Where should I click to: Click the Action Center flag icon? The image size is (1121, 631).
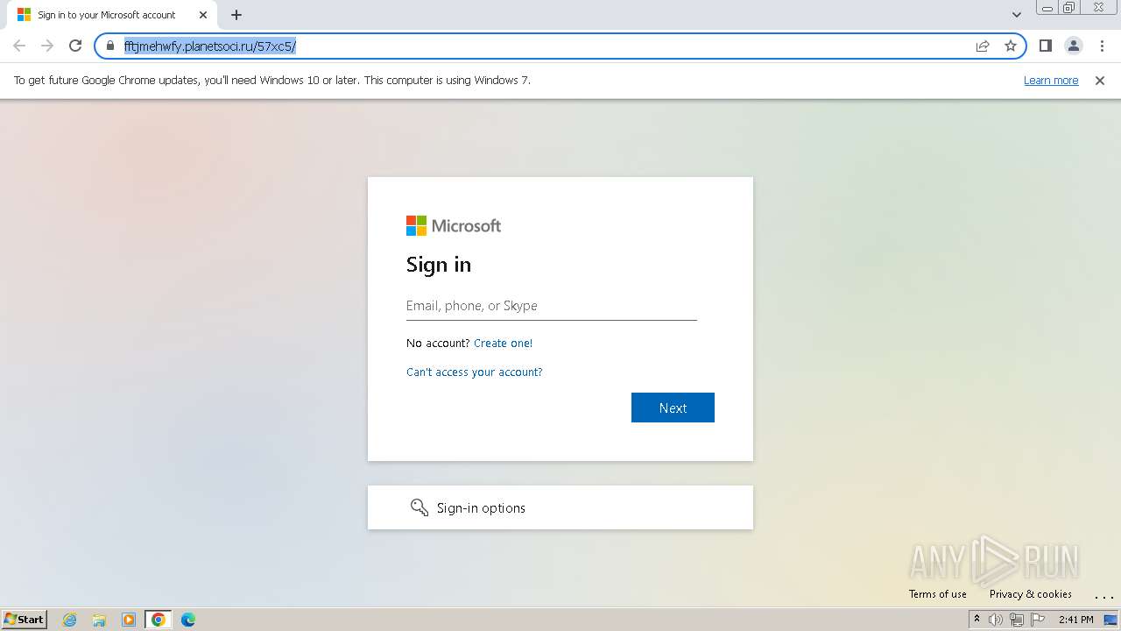pyautogui.click(x=1038, y=620)
